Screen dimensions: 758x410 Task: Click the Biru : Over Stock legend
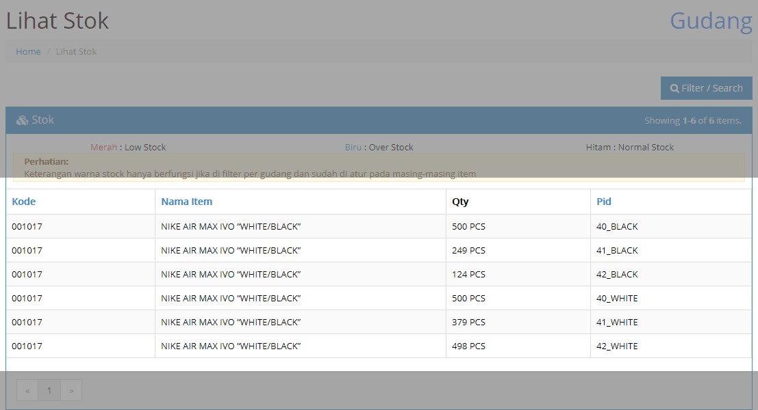pyautogui.click(x=379, y=147)
